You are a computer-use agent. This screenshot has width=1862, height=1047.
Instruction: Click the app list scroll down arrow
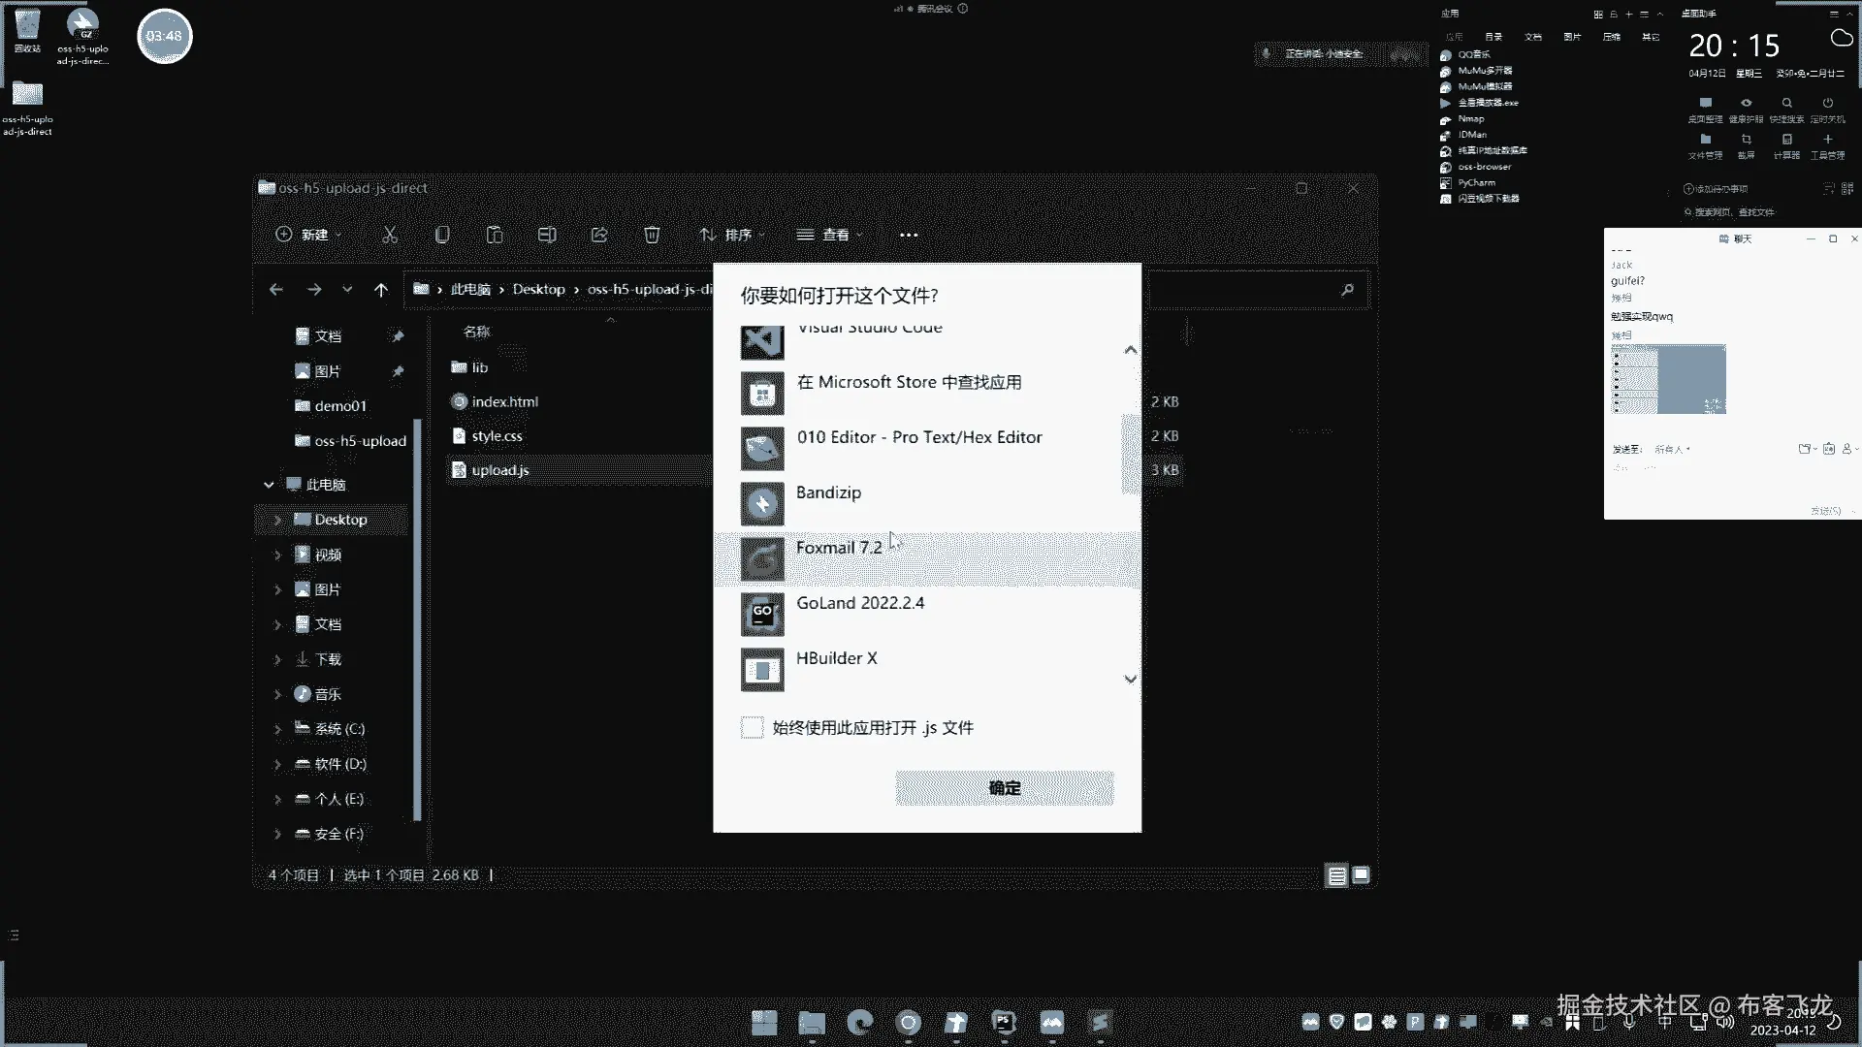pyautogui.click(x=1130, y=680)
